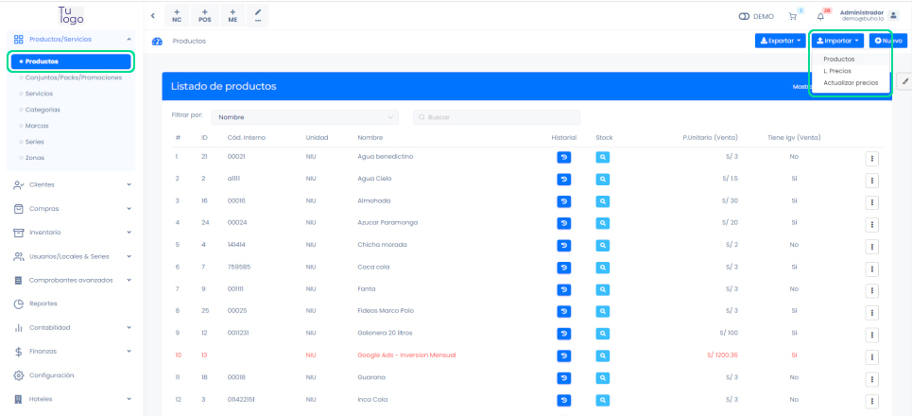Viewport: 912px width, 416px height.
Task: Select L. Precios in Importar menu
Action: click(x=837, y=71)
